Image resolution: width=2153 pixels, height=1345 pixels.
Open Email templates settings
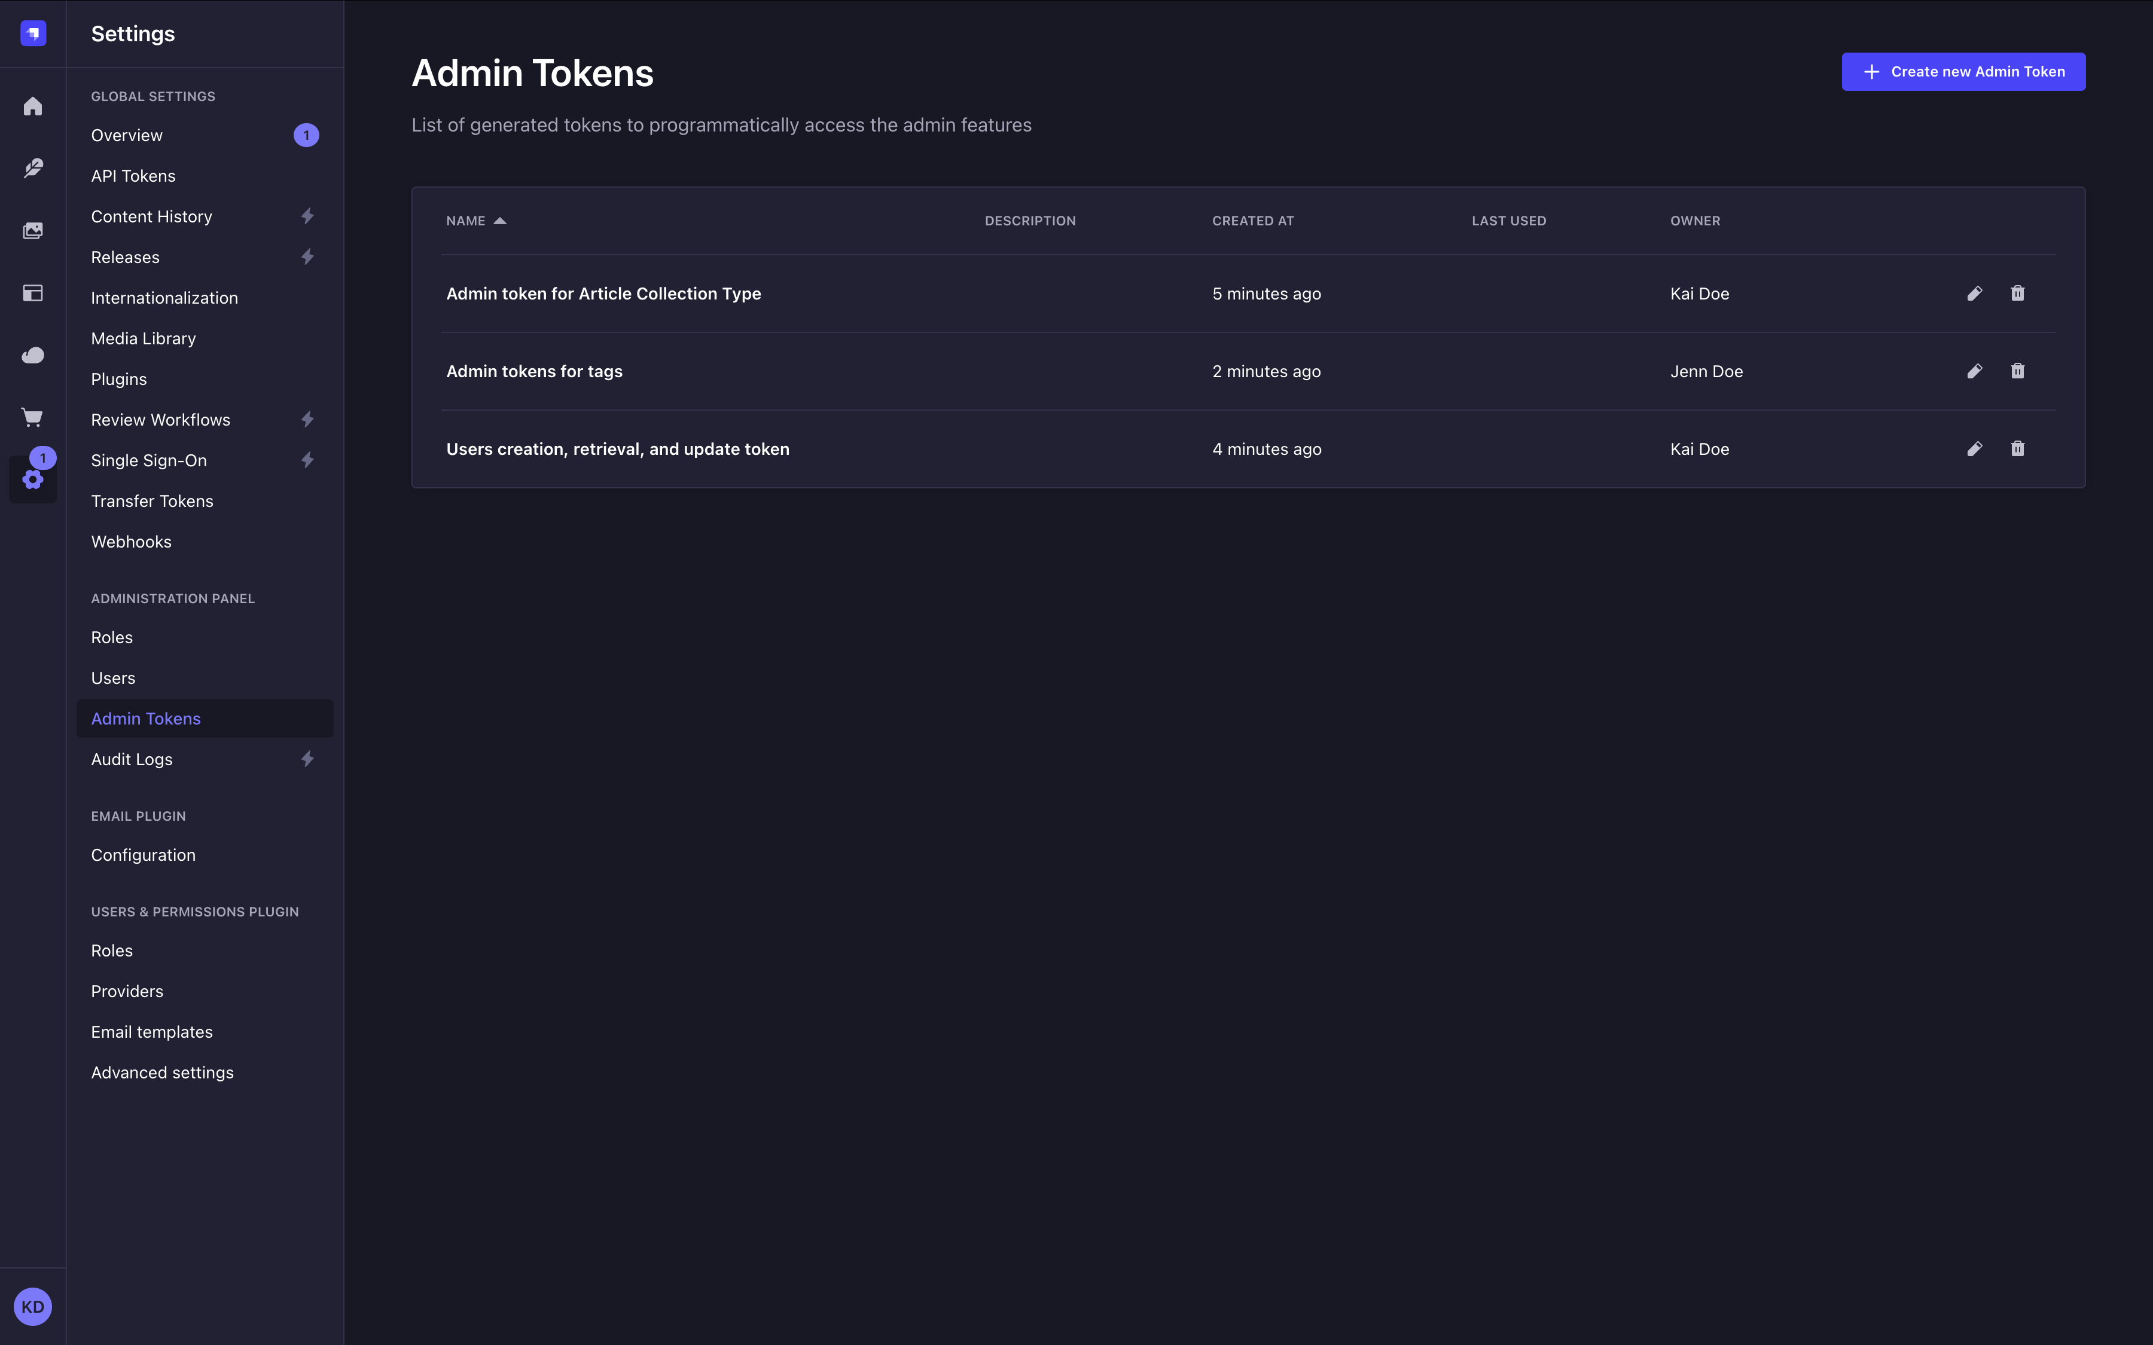pyautogui.click(x=151, y=1031)
